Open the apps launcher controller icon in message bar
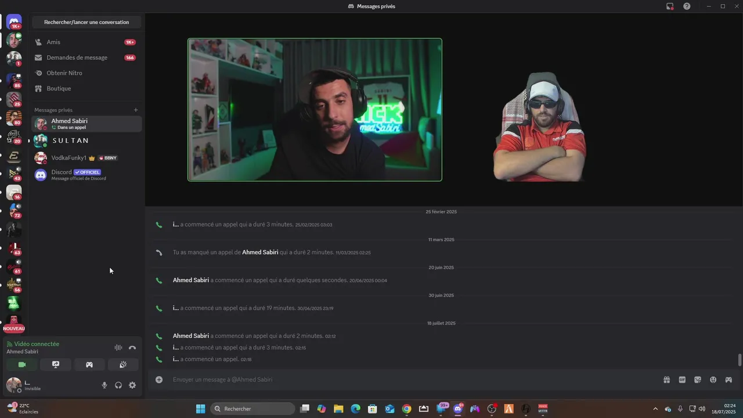 (728, 380)
